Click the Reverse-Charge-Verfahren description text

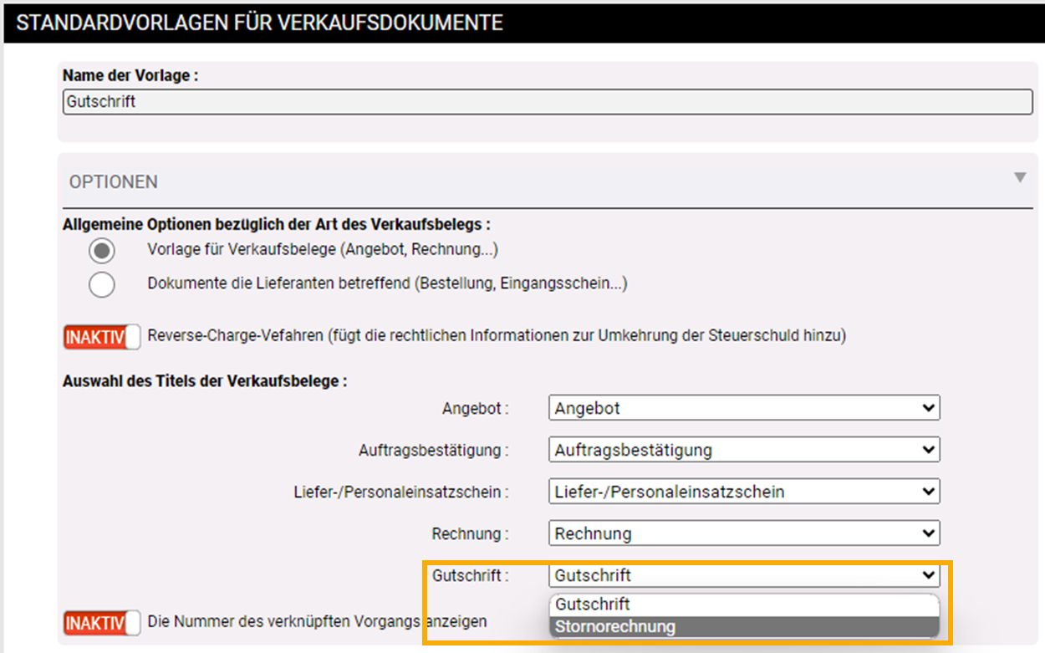pos(497,336)
